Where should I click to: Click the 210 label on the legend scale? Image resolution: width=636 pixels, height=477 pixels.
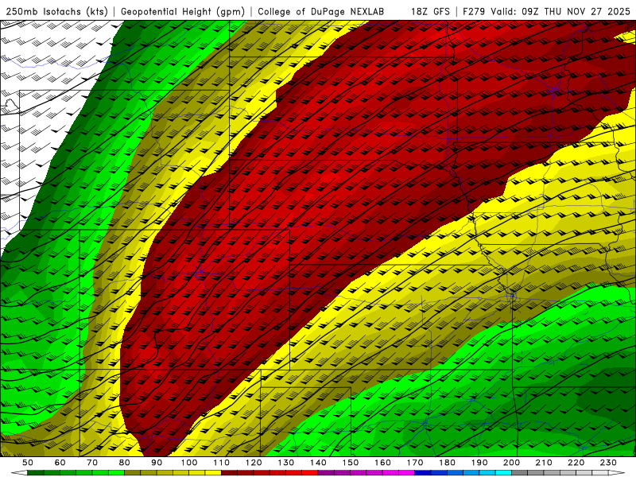(x=544, y=463)
